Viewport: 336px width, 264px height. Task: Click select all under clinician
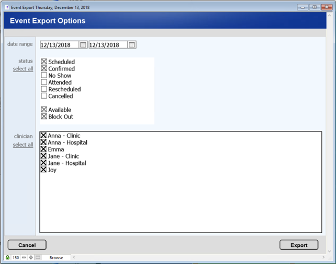click(23, 145)
